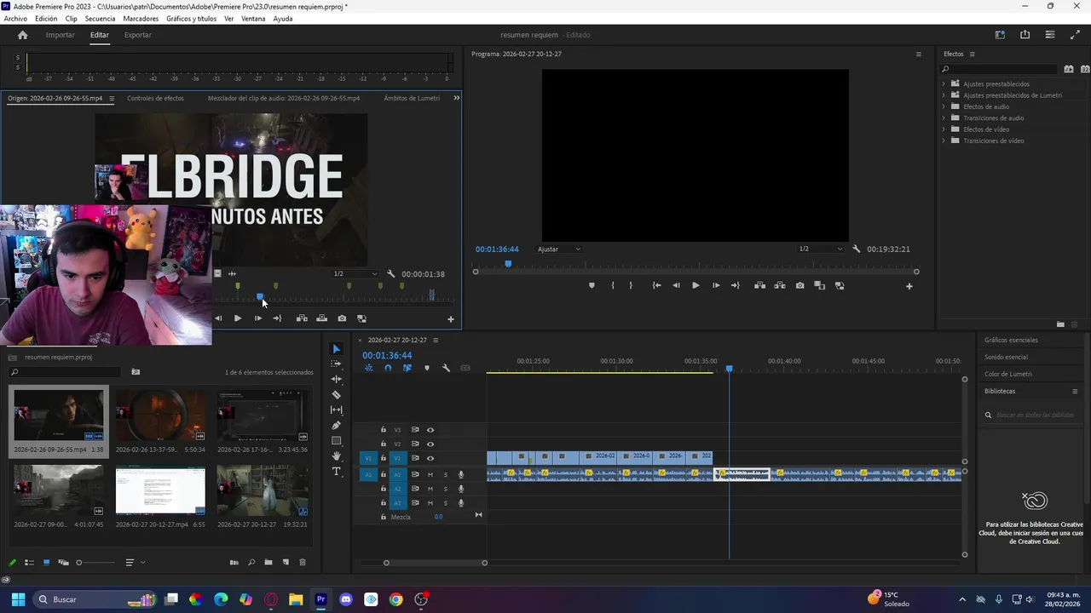The width and height of the screenshot is (1091, 613).
Task: Click Program monitor scrub playhead
Action: coord(508,264)
